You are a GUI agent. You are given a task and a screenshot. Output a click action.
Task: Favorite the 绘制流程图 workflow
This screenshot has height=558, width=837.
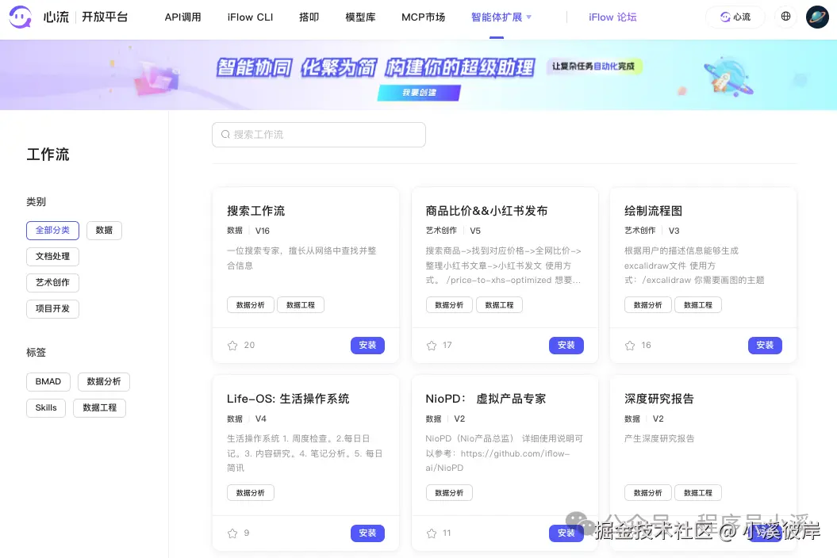coord(628,345)
